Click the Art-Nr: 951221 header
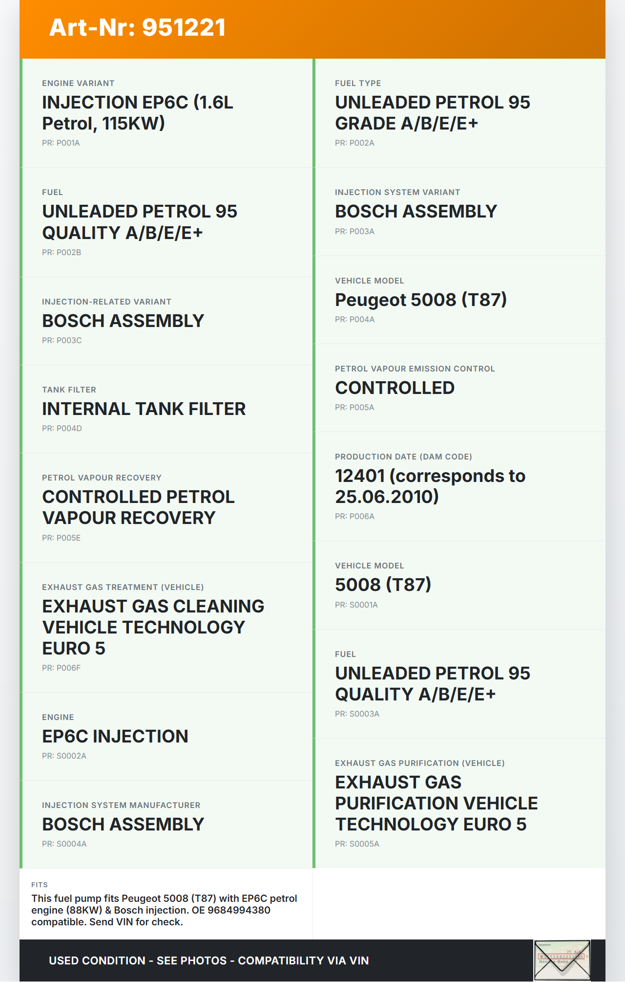 [137, 27]
